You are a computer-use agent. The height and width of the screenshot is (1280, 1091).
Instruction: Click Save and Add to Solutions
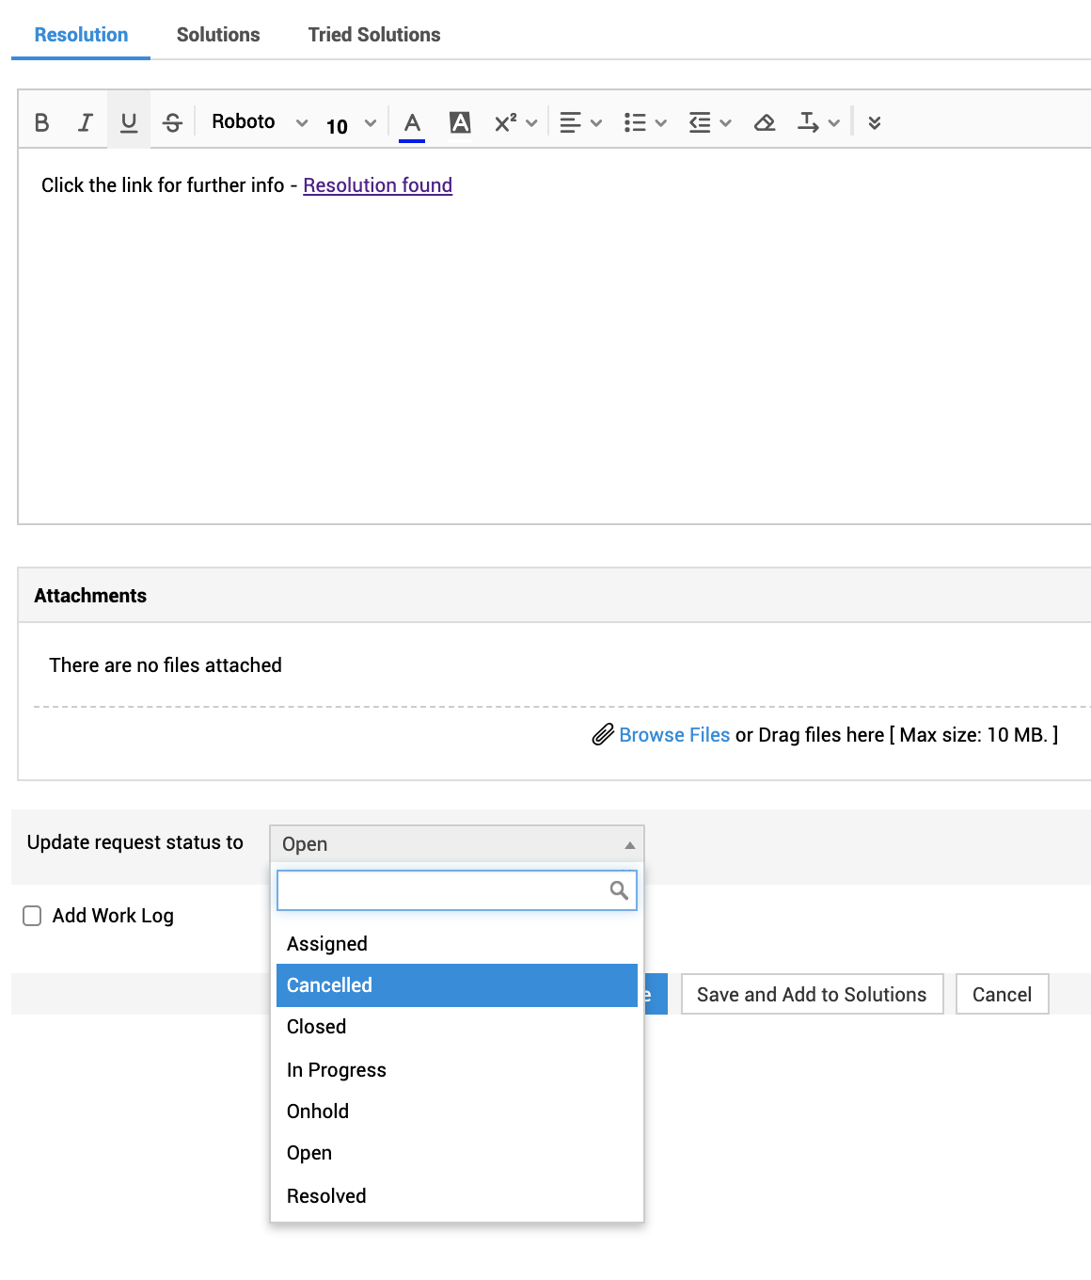[x=812, y=995]
